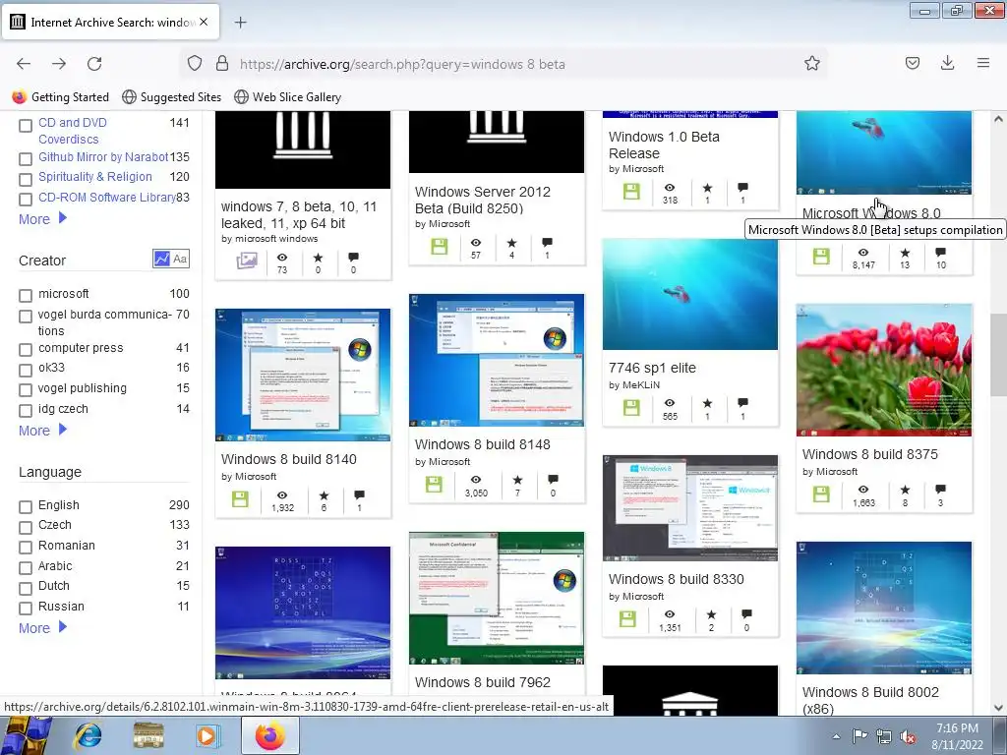Check the Spirituality & Religion filter
Image resolution: width=1007 pixels, height=755 pixels.
click(26, 179)
